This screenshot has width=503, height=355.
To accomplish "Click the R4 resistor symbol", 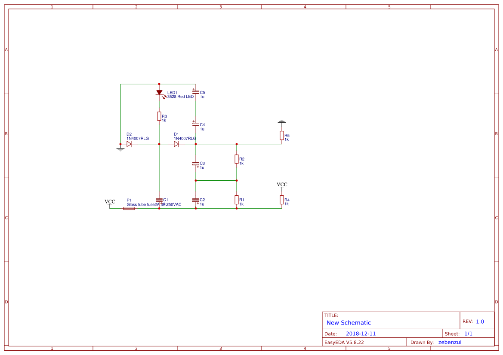I will click(282, 200).
